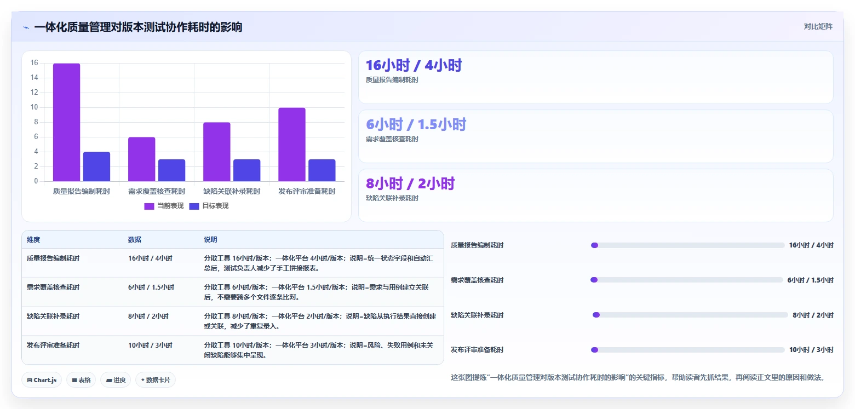The image size is (855, 409).
Task: Click 发布评审准备耗时 label under chart axis
Action: (307, 192)
